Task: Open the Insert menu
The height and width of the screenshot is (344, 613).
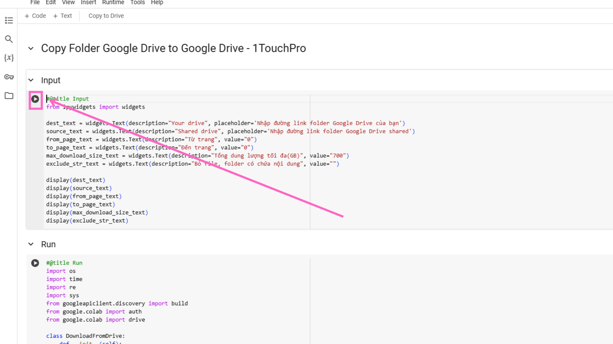Action: point(88,2)
